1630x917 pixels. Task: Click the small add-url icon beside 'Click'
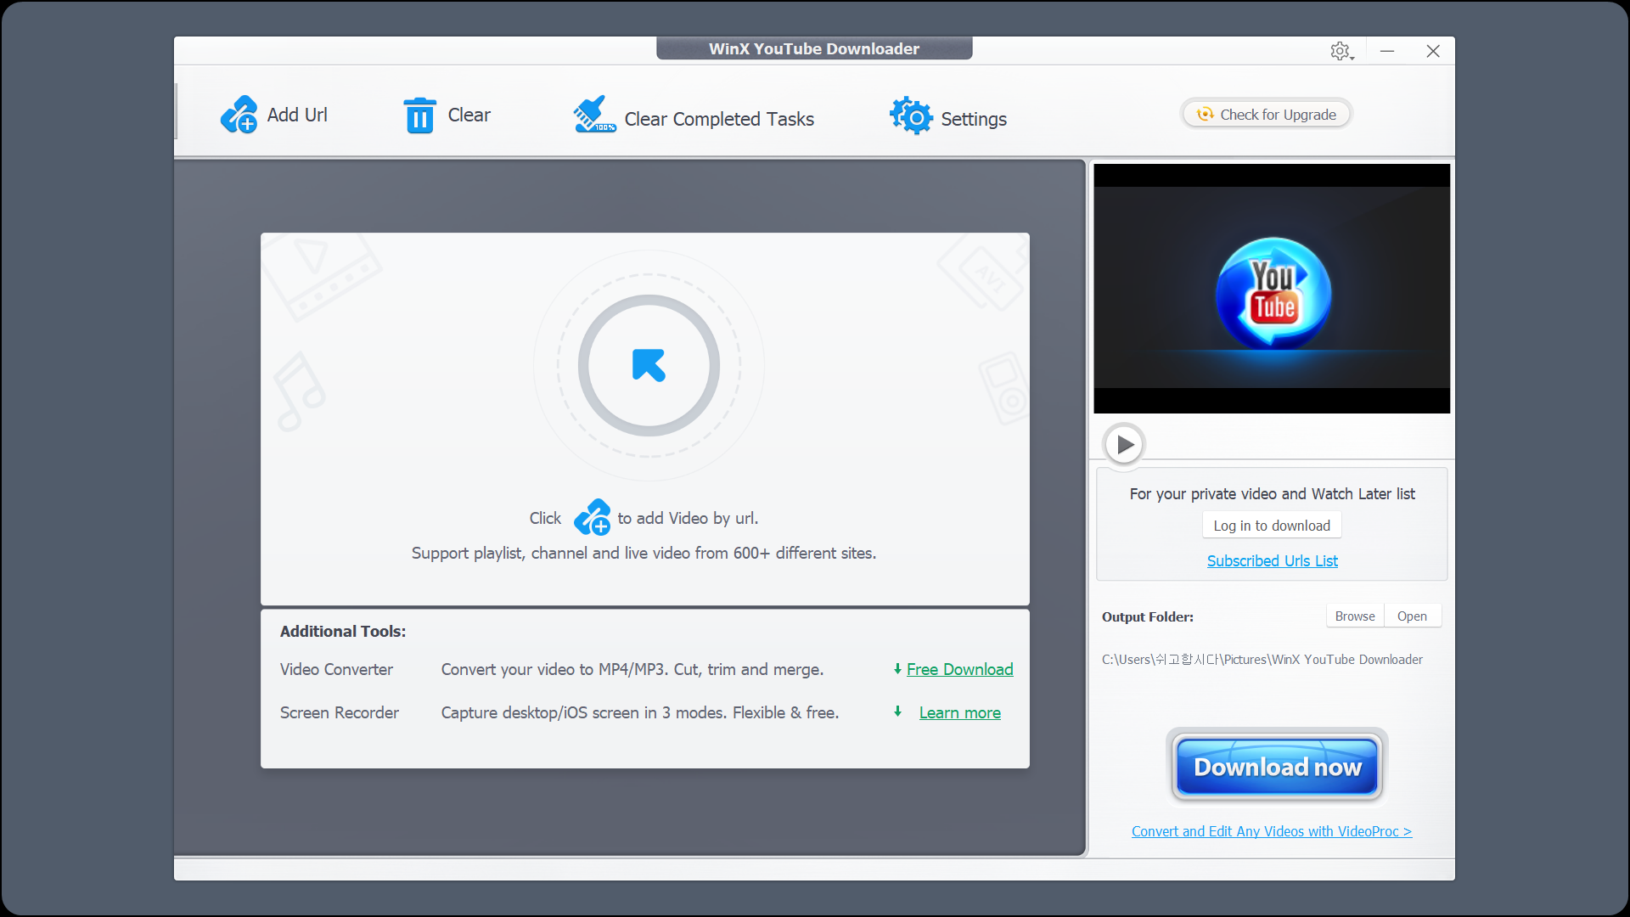(x=593, y=517)
